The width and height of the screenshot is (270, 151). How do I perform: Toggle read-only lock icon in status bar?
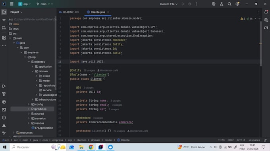[x=265, y=140]
